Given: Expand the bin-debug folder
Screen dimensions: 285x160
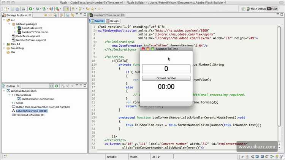Looking at the screenshot, I should (3, 48).
